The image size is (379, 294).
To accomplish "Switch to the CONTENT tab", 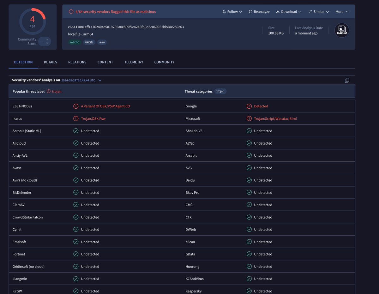I will pos(105,62).
